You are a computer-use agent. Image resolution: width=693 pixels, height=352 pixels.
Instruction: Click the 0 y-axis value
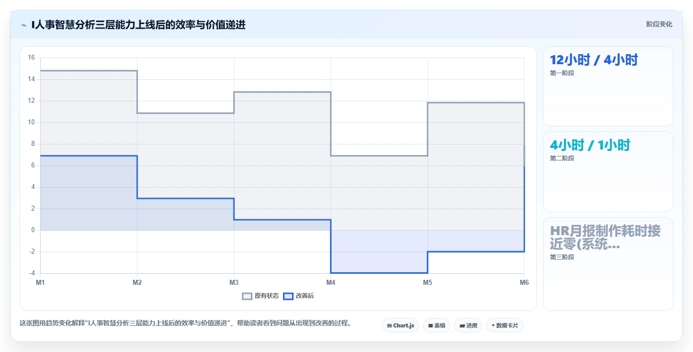coord(33,230)
